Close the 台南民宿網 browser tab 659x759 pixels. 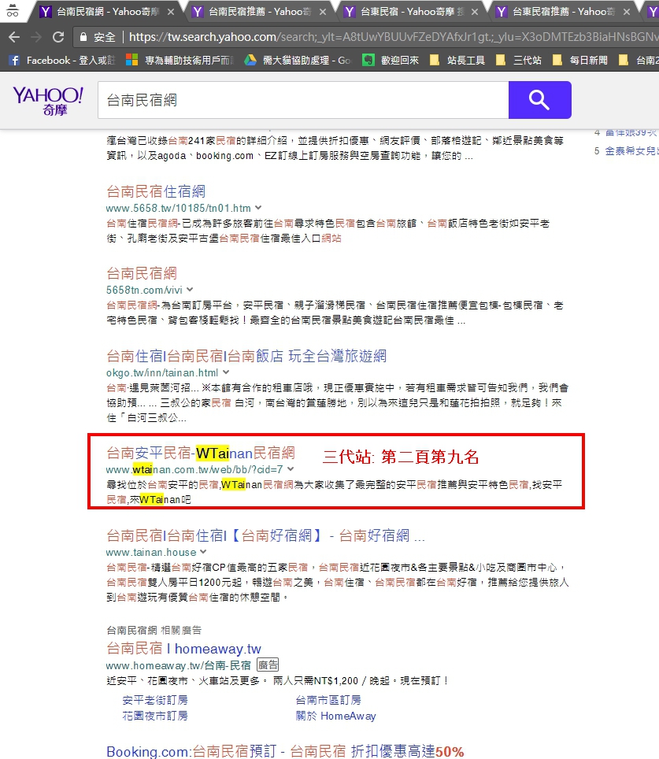(x=170, y=12)
